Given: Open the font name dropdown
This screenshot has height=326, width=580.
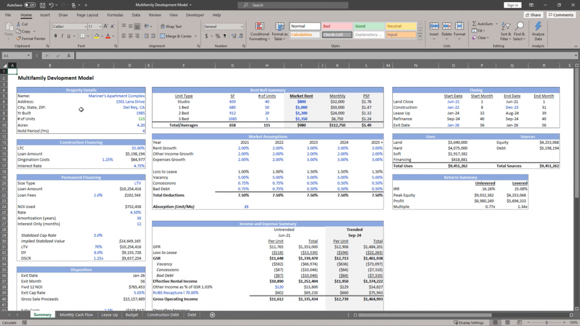Looking at the screenshot, I should pos(83,26).
